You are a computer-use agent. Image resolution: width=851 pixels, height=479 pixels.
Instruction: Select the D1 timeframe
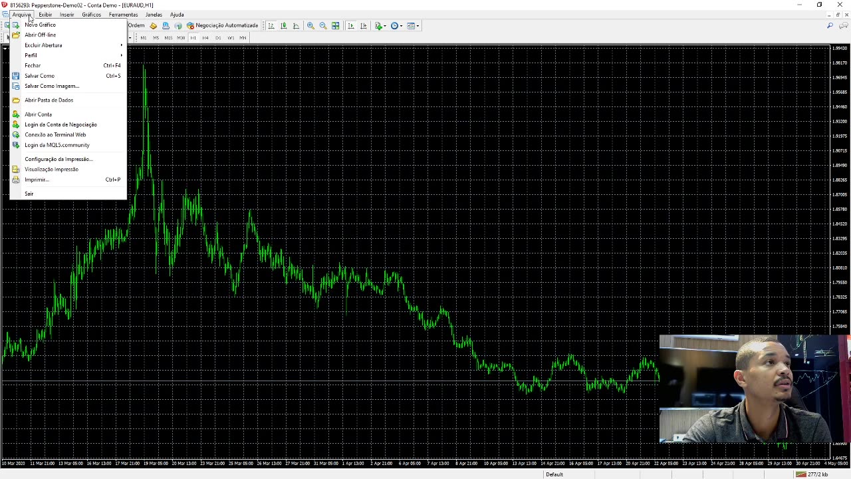pyautogui.click(x=218, y=38)
